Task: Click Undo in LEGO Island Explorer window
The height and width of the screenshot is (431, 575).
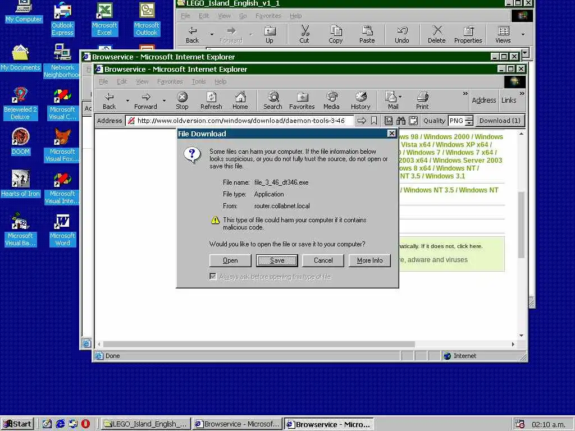Action: (402, 34)
